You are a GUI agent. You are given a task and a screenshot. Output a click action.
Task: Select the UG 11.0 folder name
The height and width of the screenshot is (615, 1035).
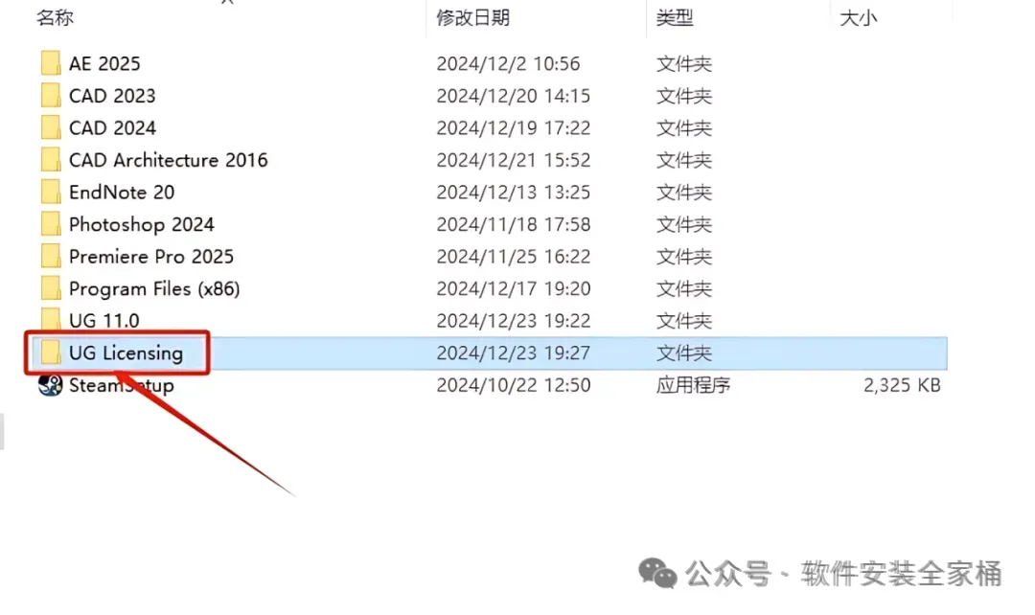(104, 321)
